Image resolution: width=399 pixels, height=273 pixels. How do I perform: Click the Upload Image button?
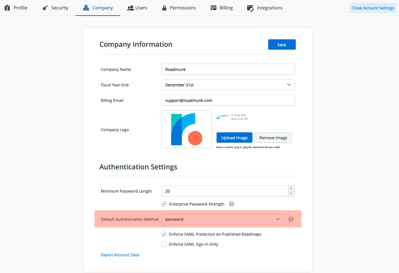click(x=234, y=138)
